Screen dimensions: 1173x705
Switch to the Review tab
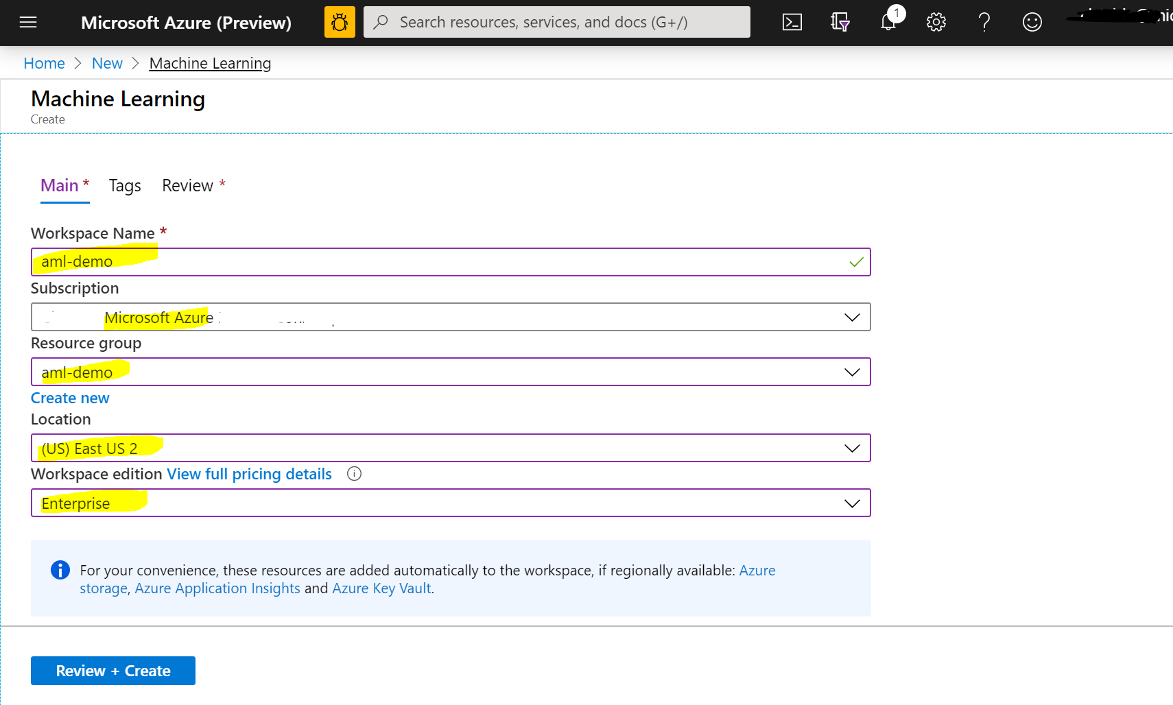193,186
